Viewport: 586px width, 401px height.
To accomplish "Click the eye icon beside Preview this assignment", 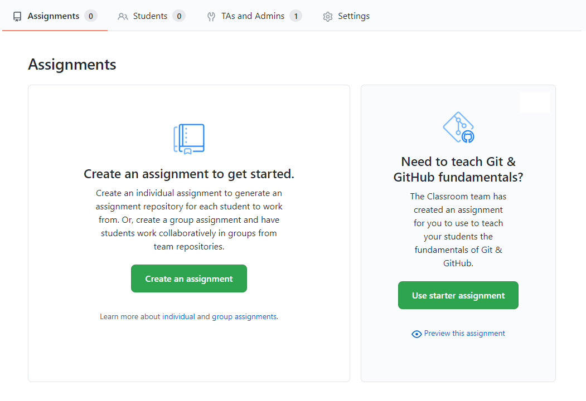I will coord(417,334).
